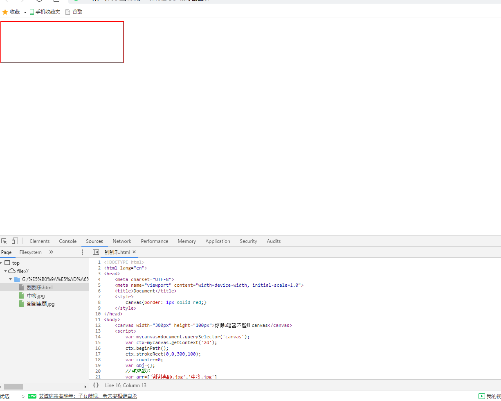Open the Console tab

[68, 241]
